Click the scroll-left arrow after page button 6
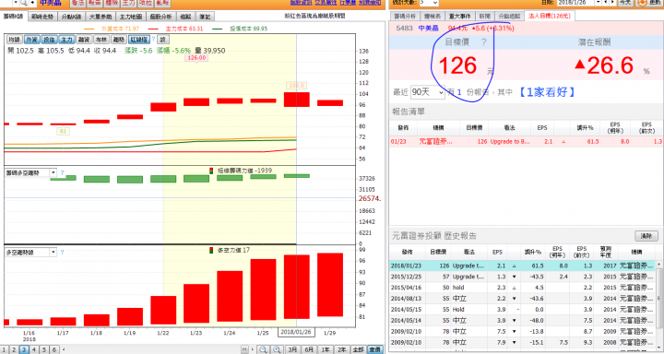 (64, 349)
